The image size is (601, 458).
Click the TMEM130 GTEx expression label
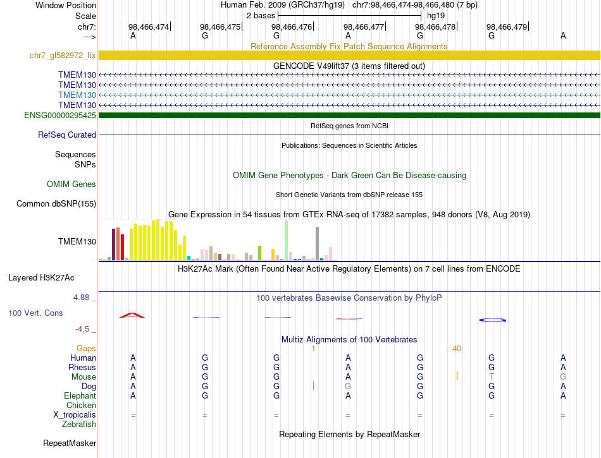(x=77, y=241)
